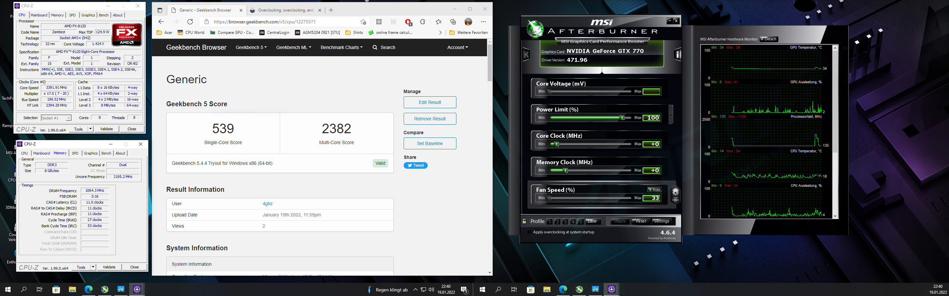The height and width of the screenshot is (296, 949).
Task: Select Afterburner profile slot 5
Action: 580,221
